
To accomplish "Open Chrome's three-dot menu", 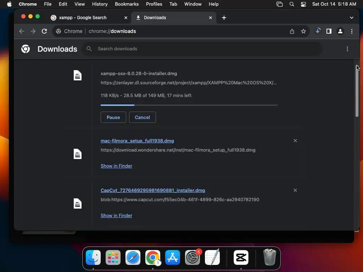I will point(352,31).
